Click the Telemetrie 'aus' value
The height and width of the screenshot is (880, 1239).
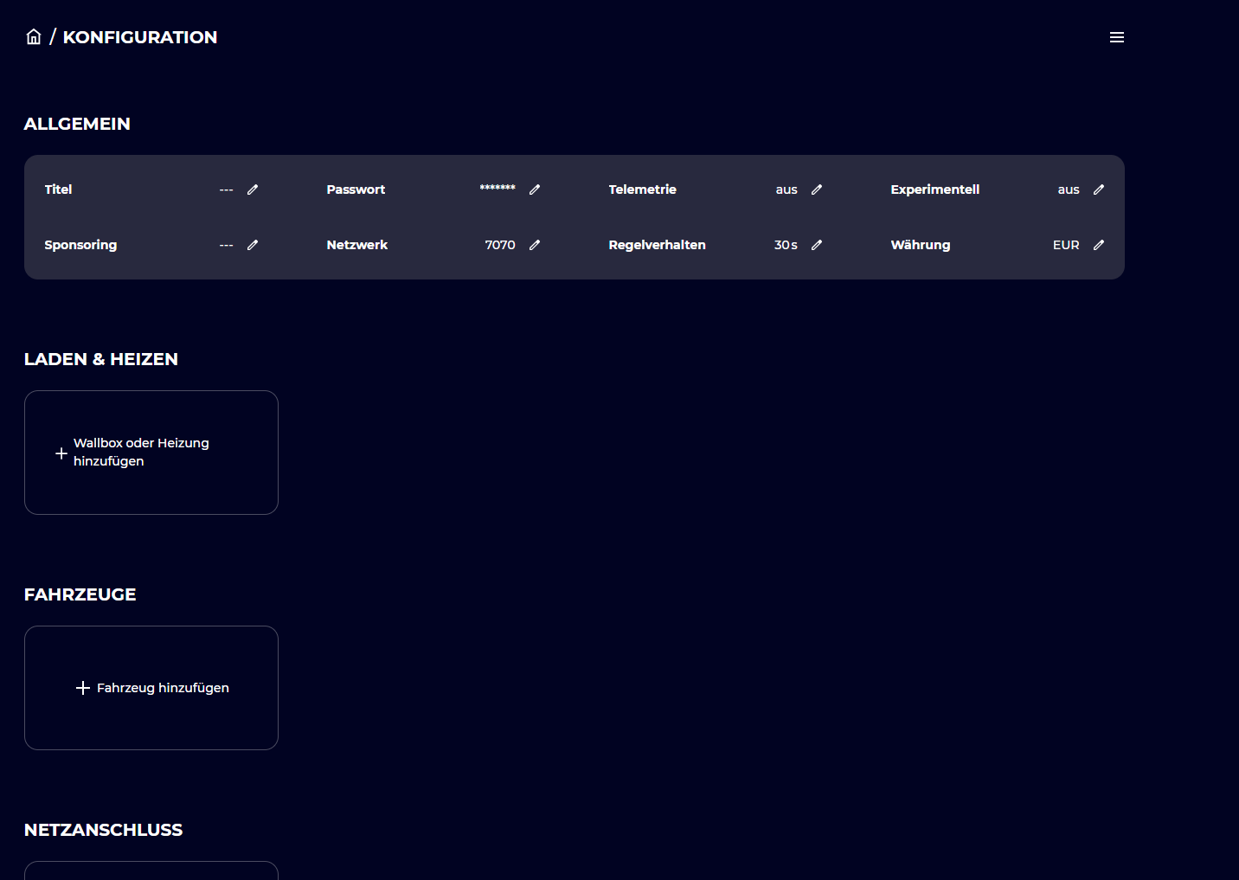coord(786,189)
